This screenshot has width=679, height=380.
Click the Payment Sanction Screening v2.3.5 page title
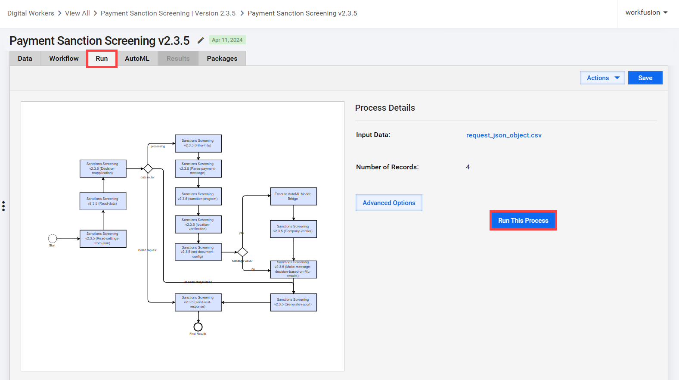point(99,41)
